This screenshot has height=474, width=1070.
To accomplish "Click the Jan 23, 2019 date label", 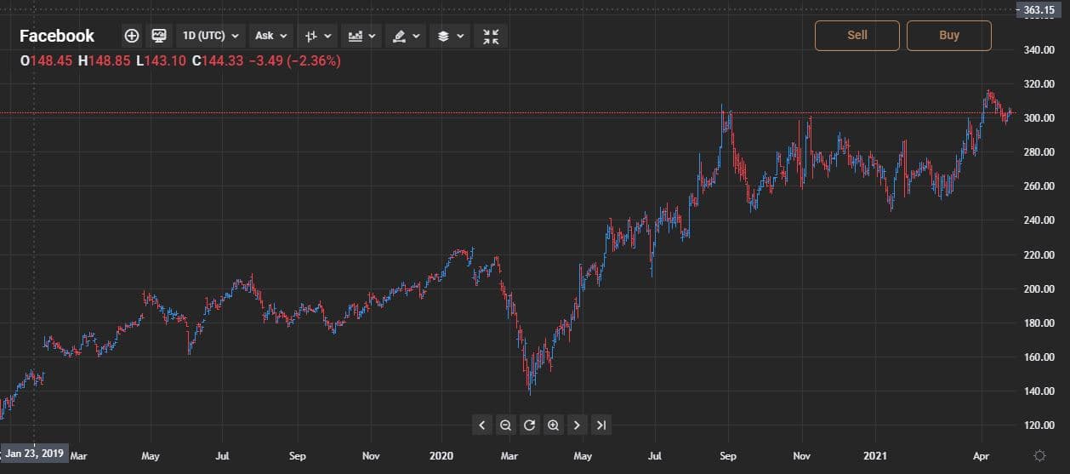I will point(34,454).
